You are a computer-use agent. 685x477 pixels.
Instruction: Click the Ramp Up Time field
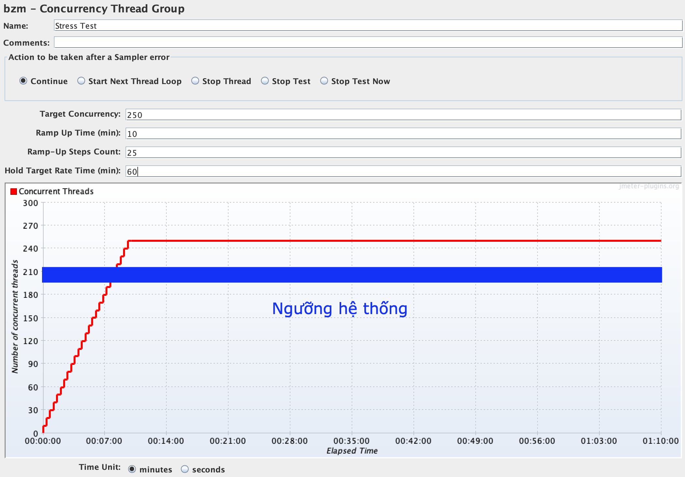point(403,134)
